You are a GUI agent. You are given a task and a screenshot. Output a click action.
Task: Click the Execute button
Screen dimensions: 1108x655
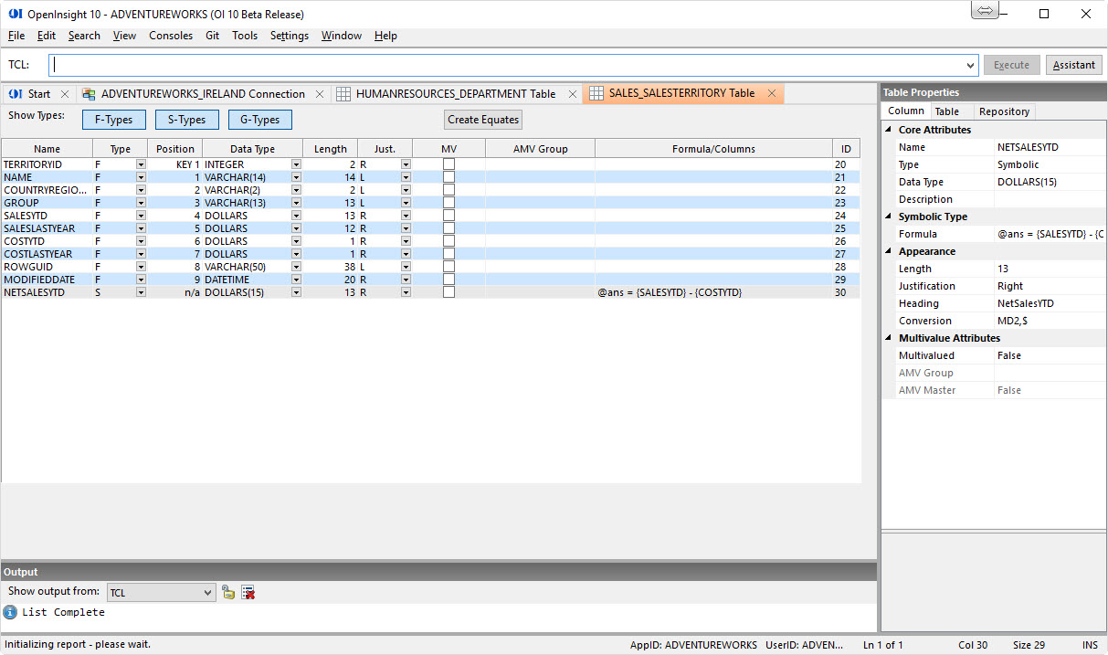click(1011, 66)
